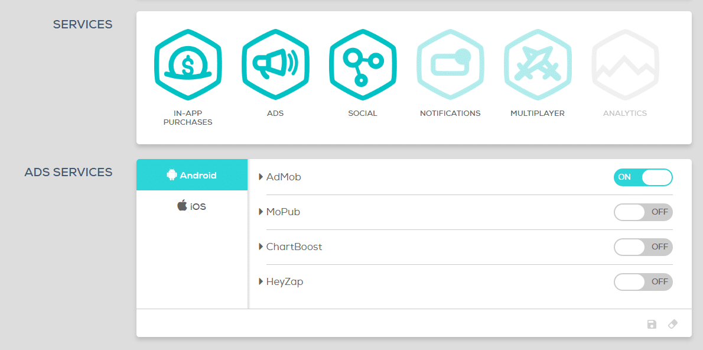Open the Ads megaphone service icon
The width and height of the screenshot is (703, 350).
coord(275,63)
